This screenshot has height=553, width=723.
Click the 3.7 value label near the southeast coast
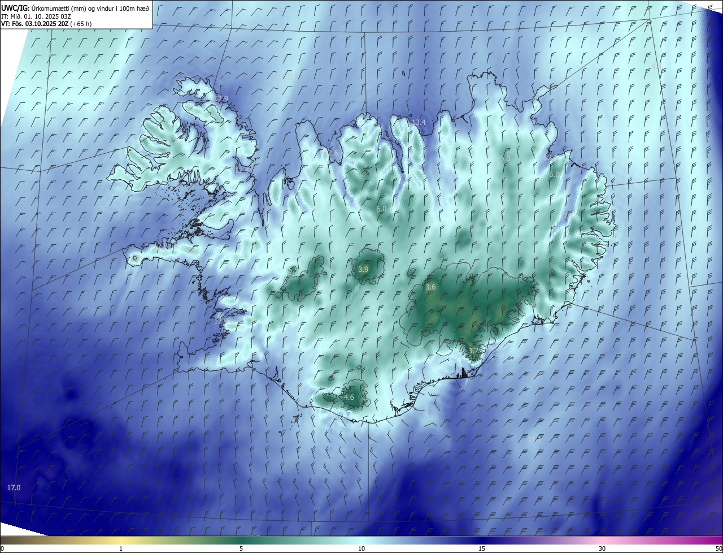tap(473, 351)
